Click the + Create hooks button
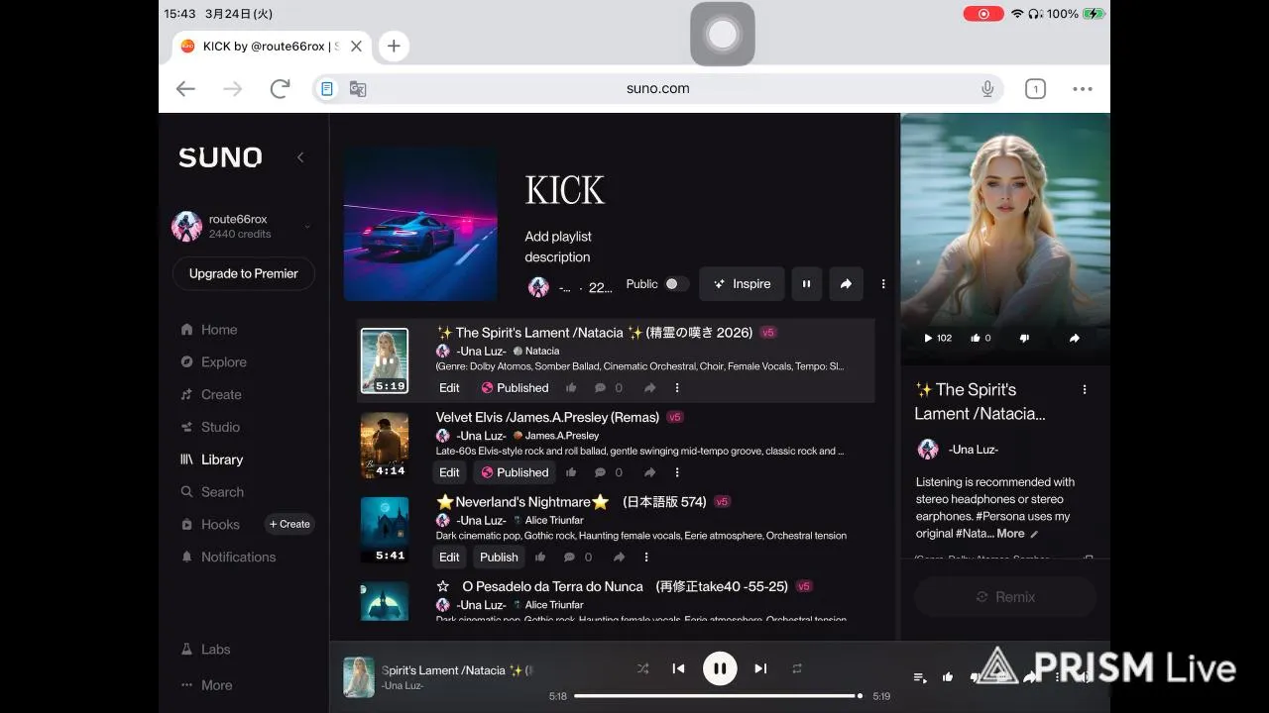The height and width of the screenshot is (713, 1269). (289, 524)
